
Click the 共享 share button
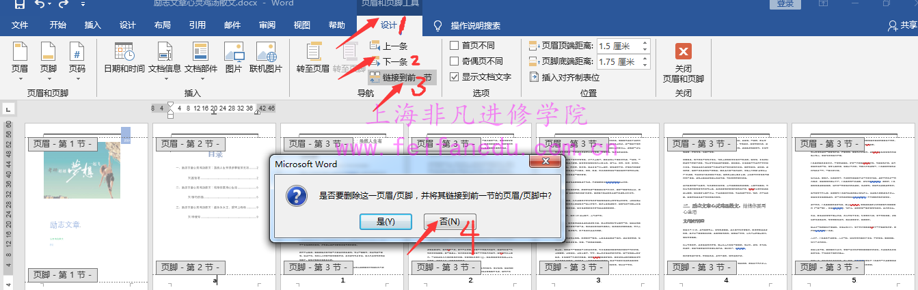tap(902, 25)
